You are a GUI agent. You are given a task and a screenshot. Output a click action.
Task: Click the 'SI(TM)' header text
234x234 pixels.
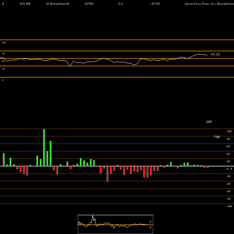89,4
